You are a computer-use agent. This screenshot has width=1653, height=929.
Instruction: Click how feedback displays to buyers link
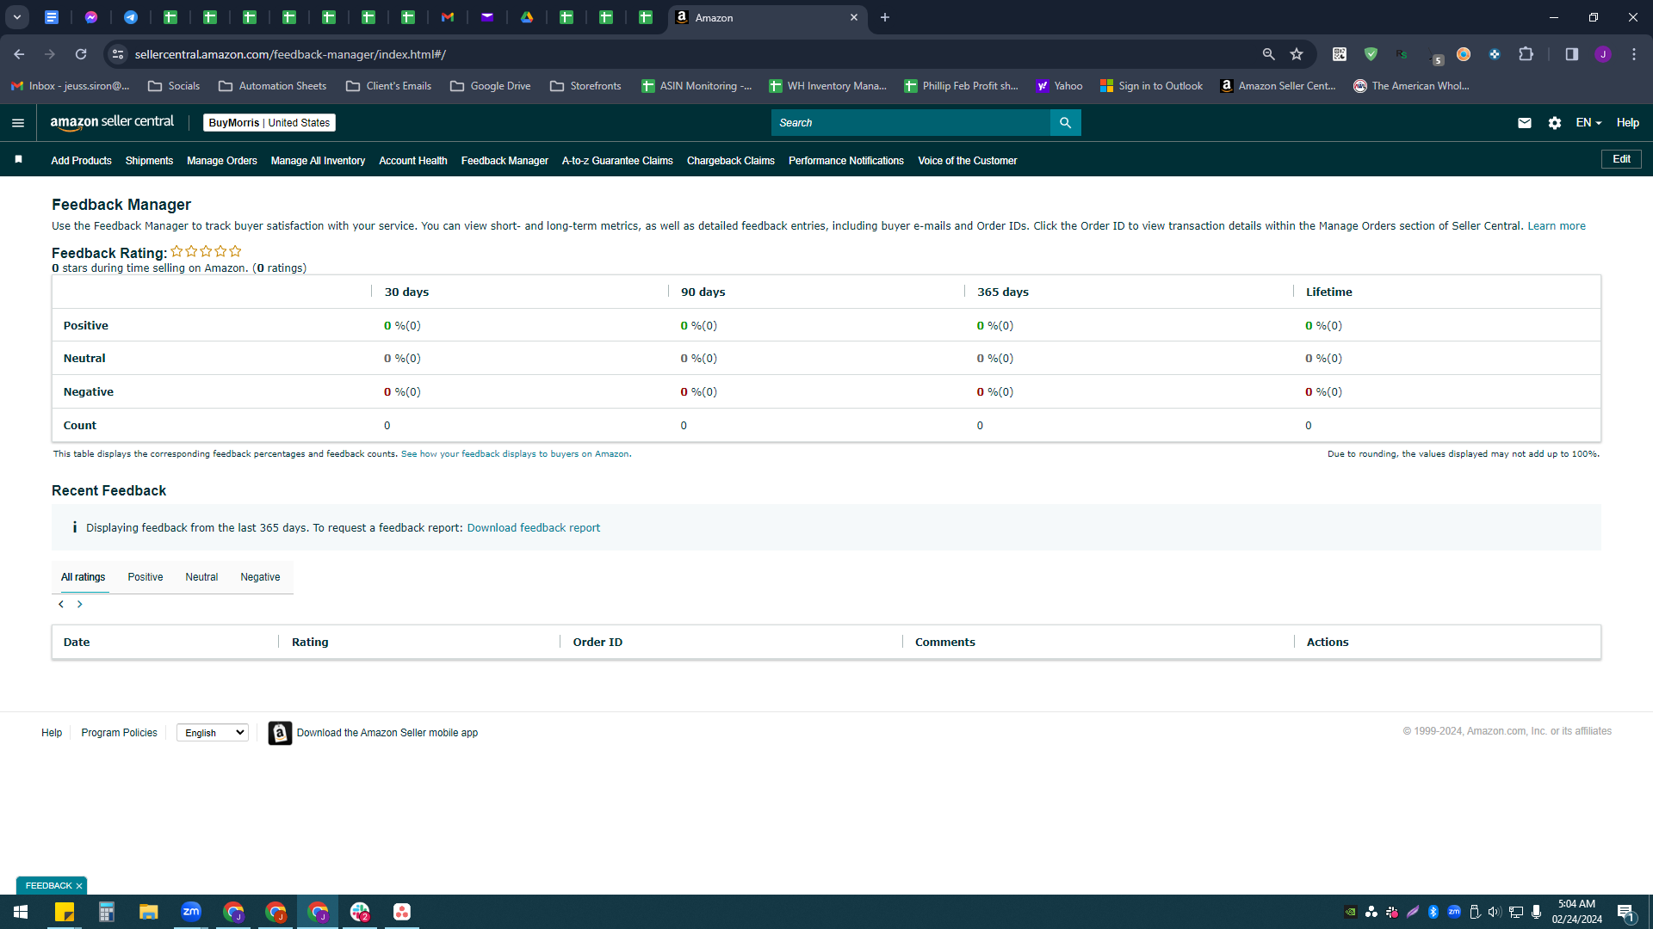[515, 454]
